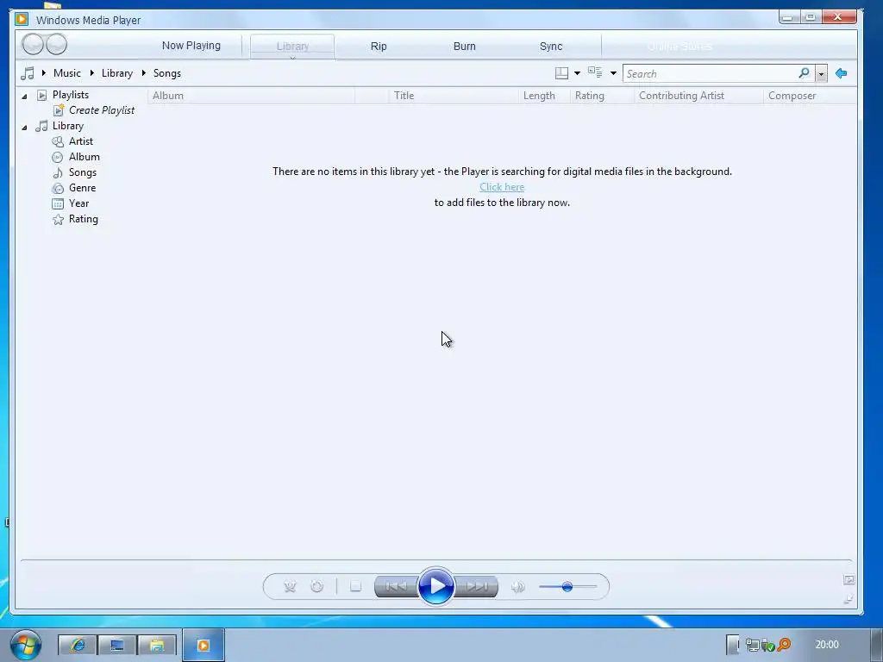Click the View Options icon

coord(595,72)
